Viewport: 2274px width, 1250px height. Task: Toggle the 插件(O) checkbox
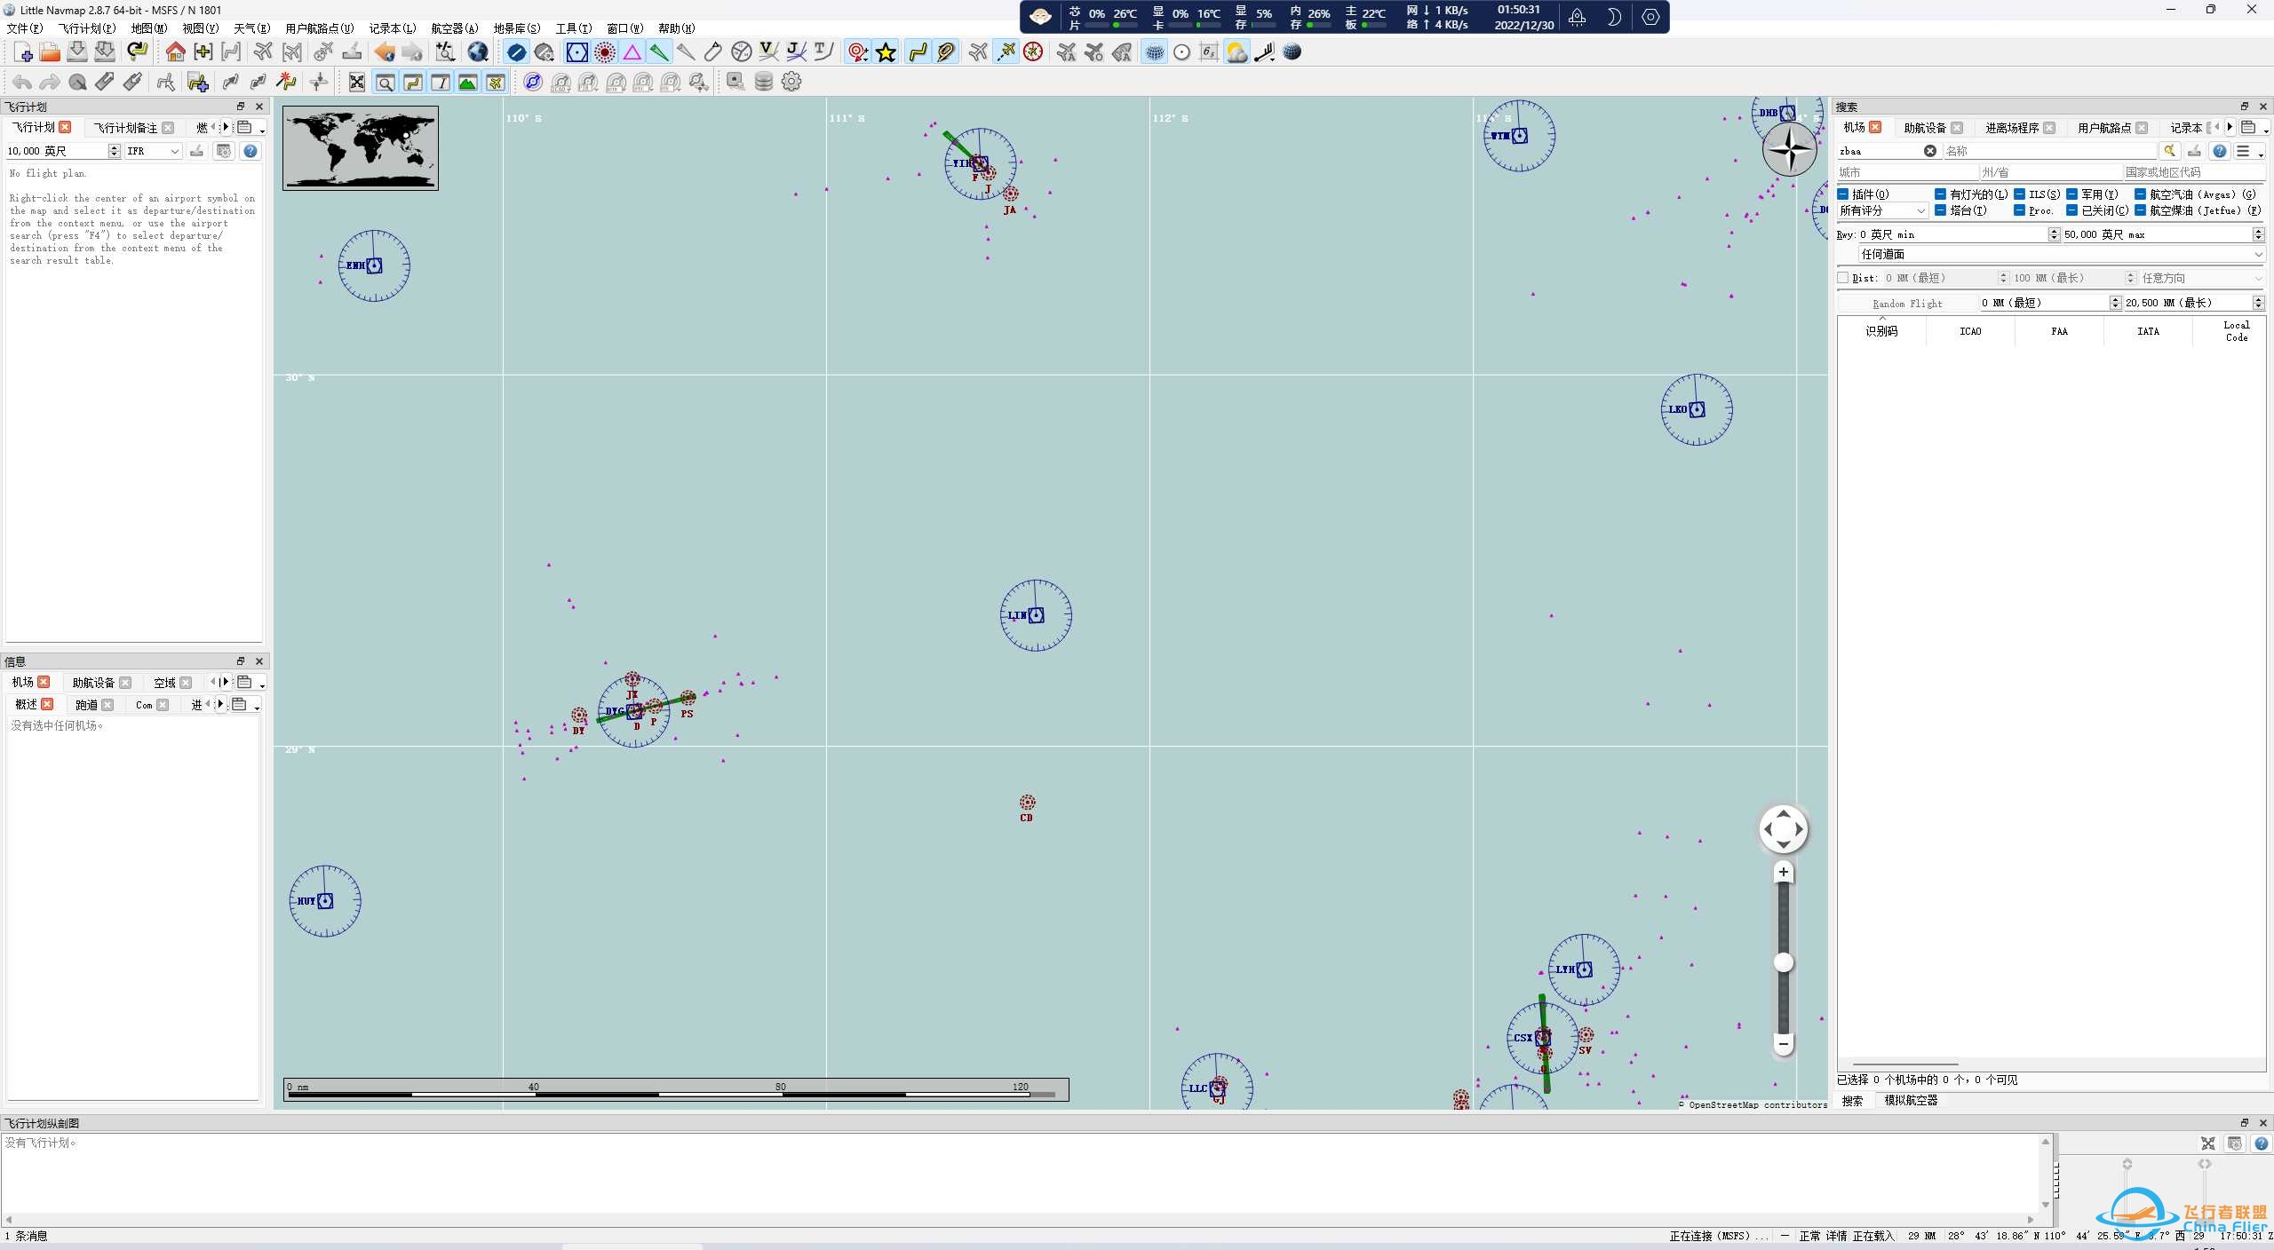click(1843, 194)
